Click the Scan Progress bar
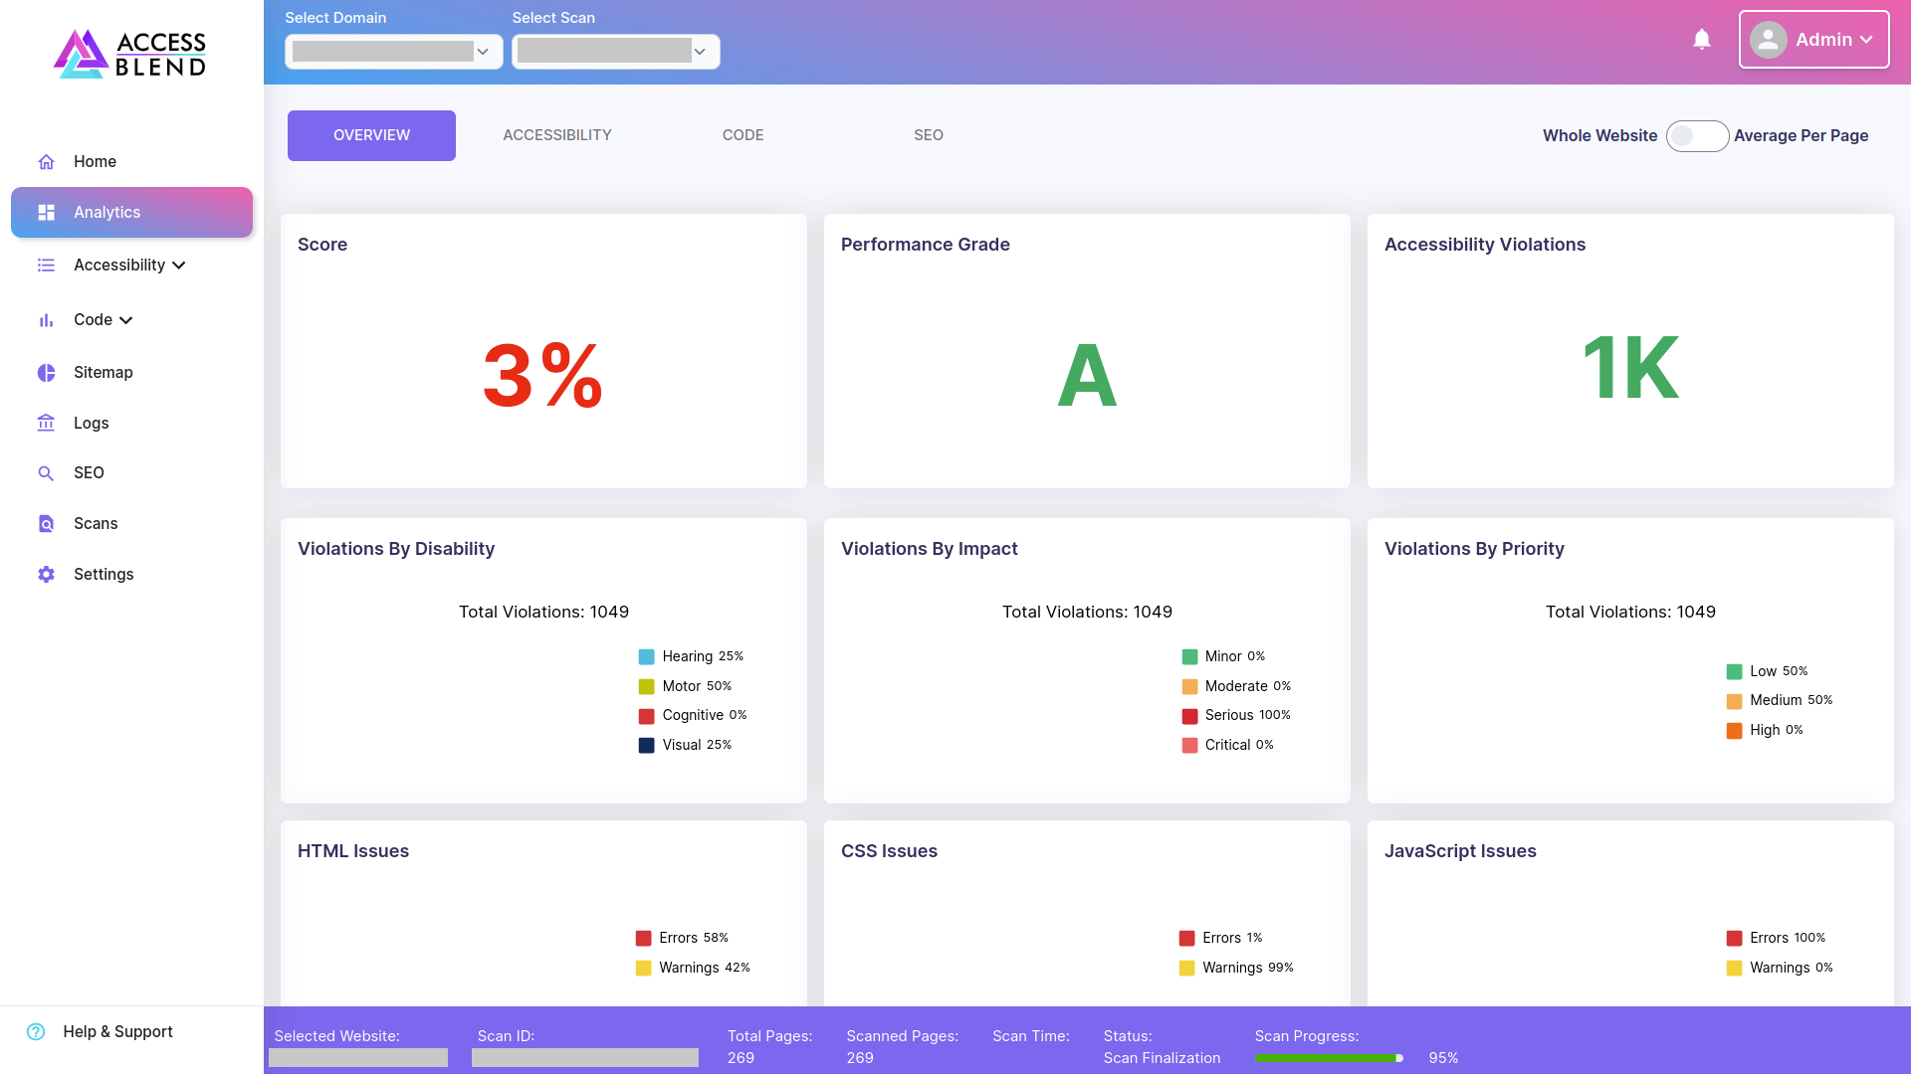Viewport: 1911px width, 1074px height. pos(1330,1058)
